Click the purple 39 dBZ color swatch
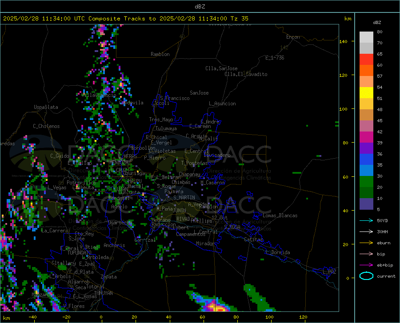The width and height of the screenshot is (400, 323). tap(366, 148)
